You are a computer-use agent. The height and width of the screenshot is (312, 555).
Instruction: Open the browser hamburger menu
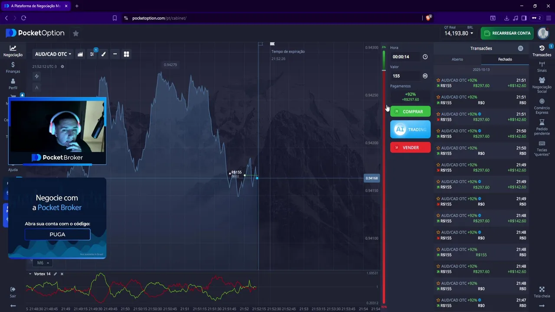[549, 18]
